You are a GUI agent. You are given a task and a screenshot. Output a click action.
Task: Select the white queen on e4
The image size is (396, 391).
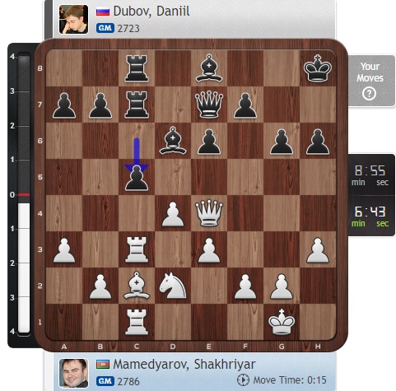click(x=209, y=213)
